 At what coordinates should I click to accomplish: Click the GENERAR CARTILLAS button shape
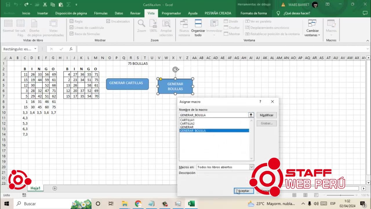click(x=127, y=84)
